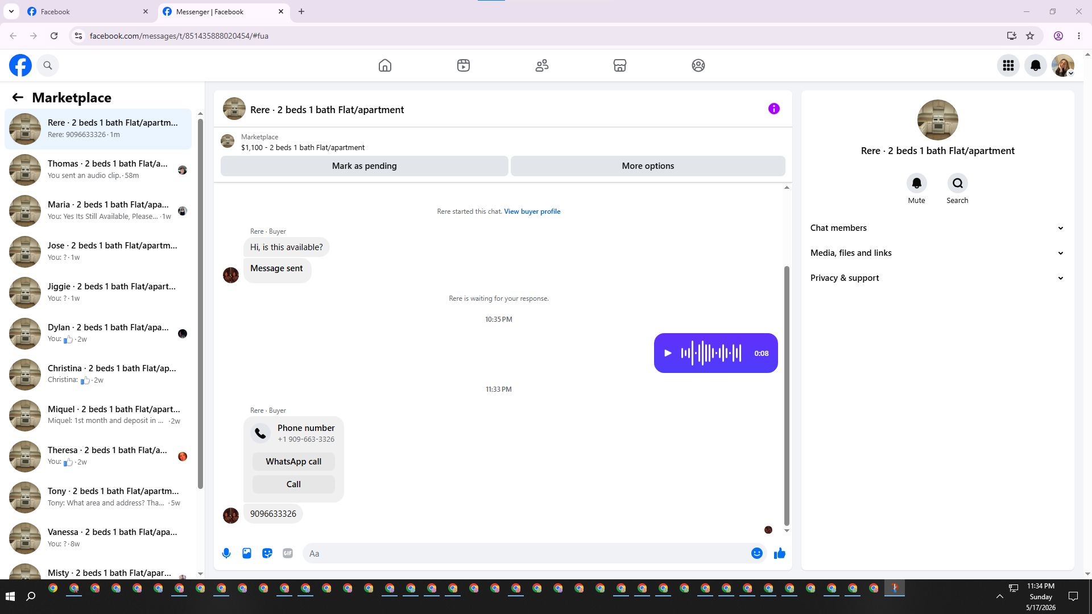Image resolution: width=1092 pixels, height=614 pixels.
Task: Open the Tony conversation
Action: [98, 497]
